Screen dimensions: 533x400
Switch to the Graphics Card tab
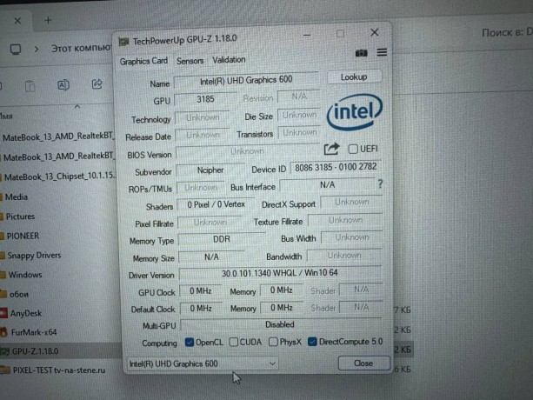click(143, 61)
